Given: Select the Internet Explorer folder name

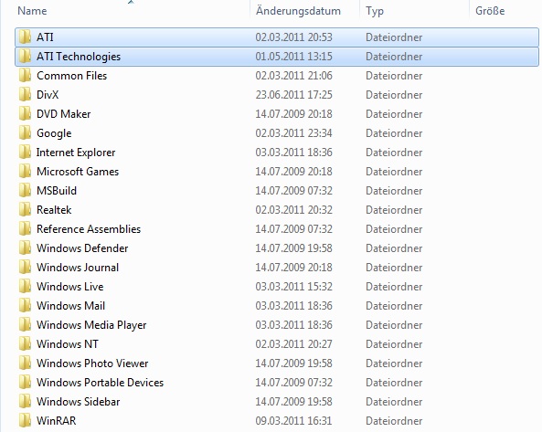Looking at the screenshot, I should 76,153.
